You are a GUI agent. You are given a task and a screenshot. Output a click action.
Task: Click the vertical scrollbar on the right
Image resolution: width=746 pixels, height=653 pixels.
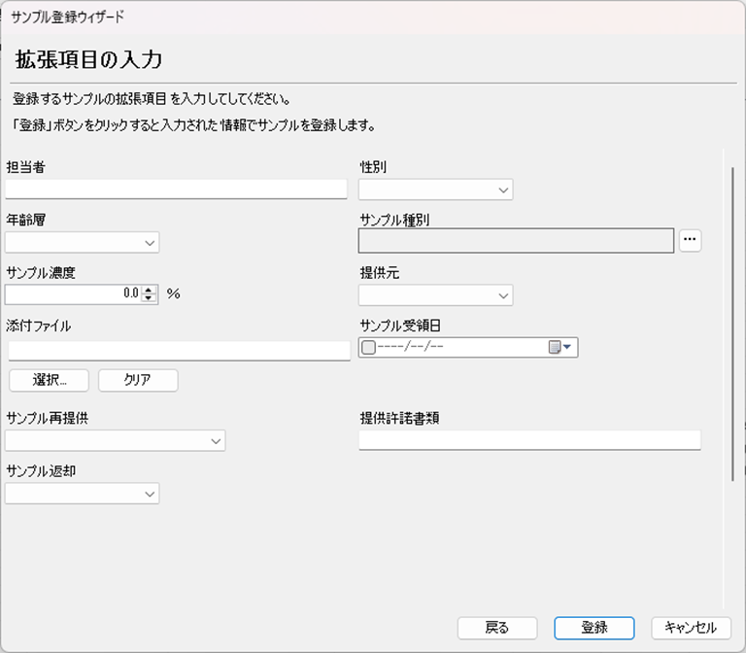(x=733, y=321)
